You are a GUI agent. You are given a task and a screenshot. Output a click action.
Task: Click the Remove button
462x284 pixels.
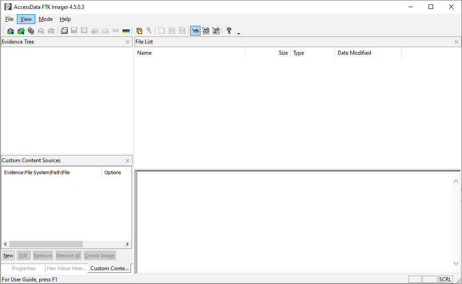(43, 256)
